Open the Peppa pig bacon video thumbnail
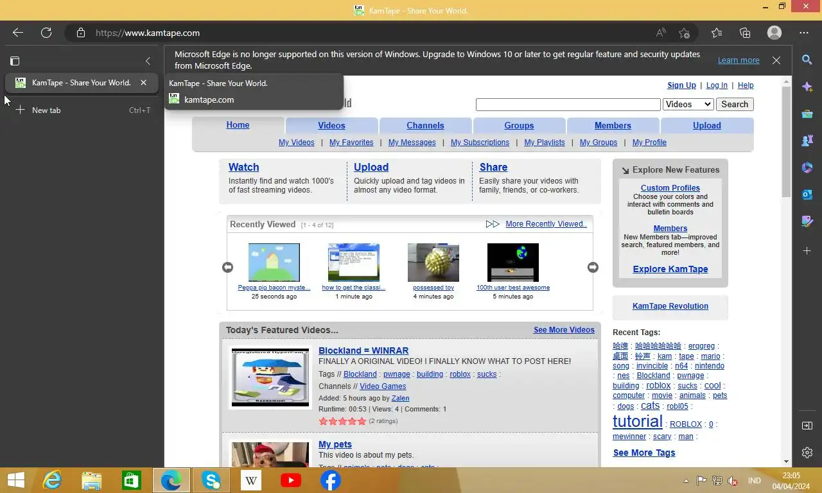This screenshot has height=493, width=822. click(274, 262)
